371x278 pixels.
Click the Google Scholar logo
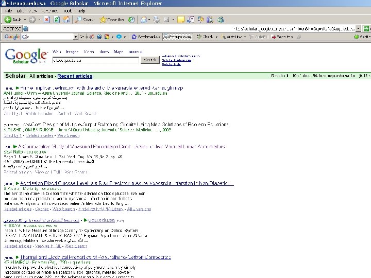click(x=26, y=56)
